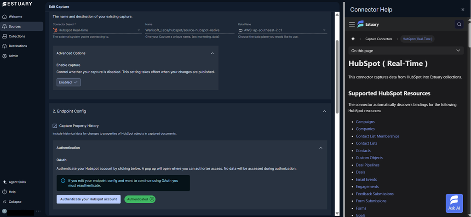Collapse the Endpoint Config section
The height and width of the screenshot is (217, 471).
point(324,111)
